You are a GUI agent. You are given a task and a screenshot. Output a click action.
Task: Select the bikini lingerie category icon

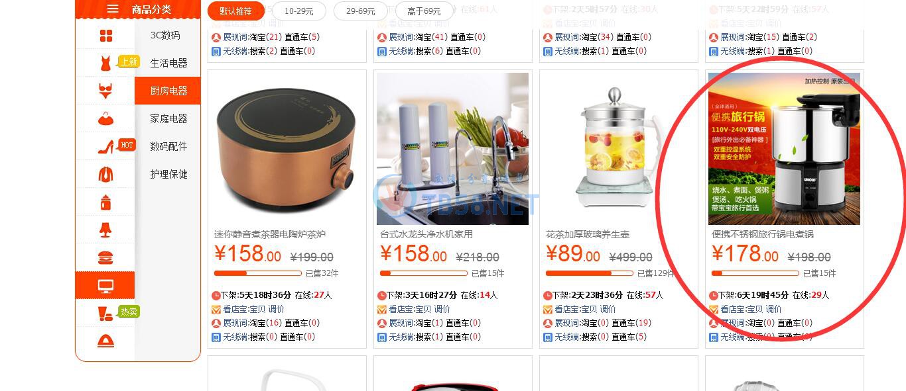[105, 91]
